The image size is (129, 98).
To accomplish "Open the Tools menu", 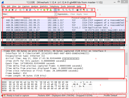I will [63, 6].
